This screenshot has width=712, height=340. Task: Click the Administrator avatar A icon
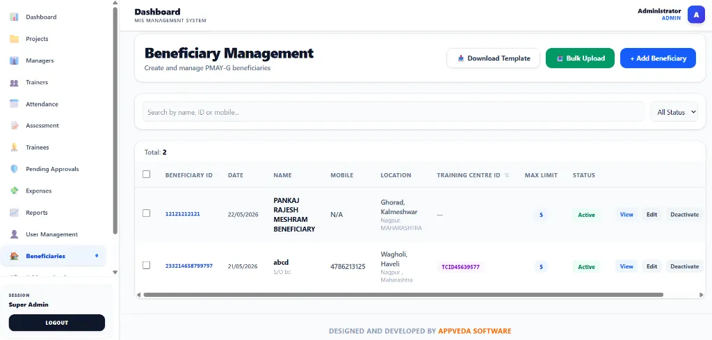click(695, 15)
